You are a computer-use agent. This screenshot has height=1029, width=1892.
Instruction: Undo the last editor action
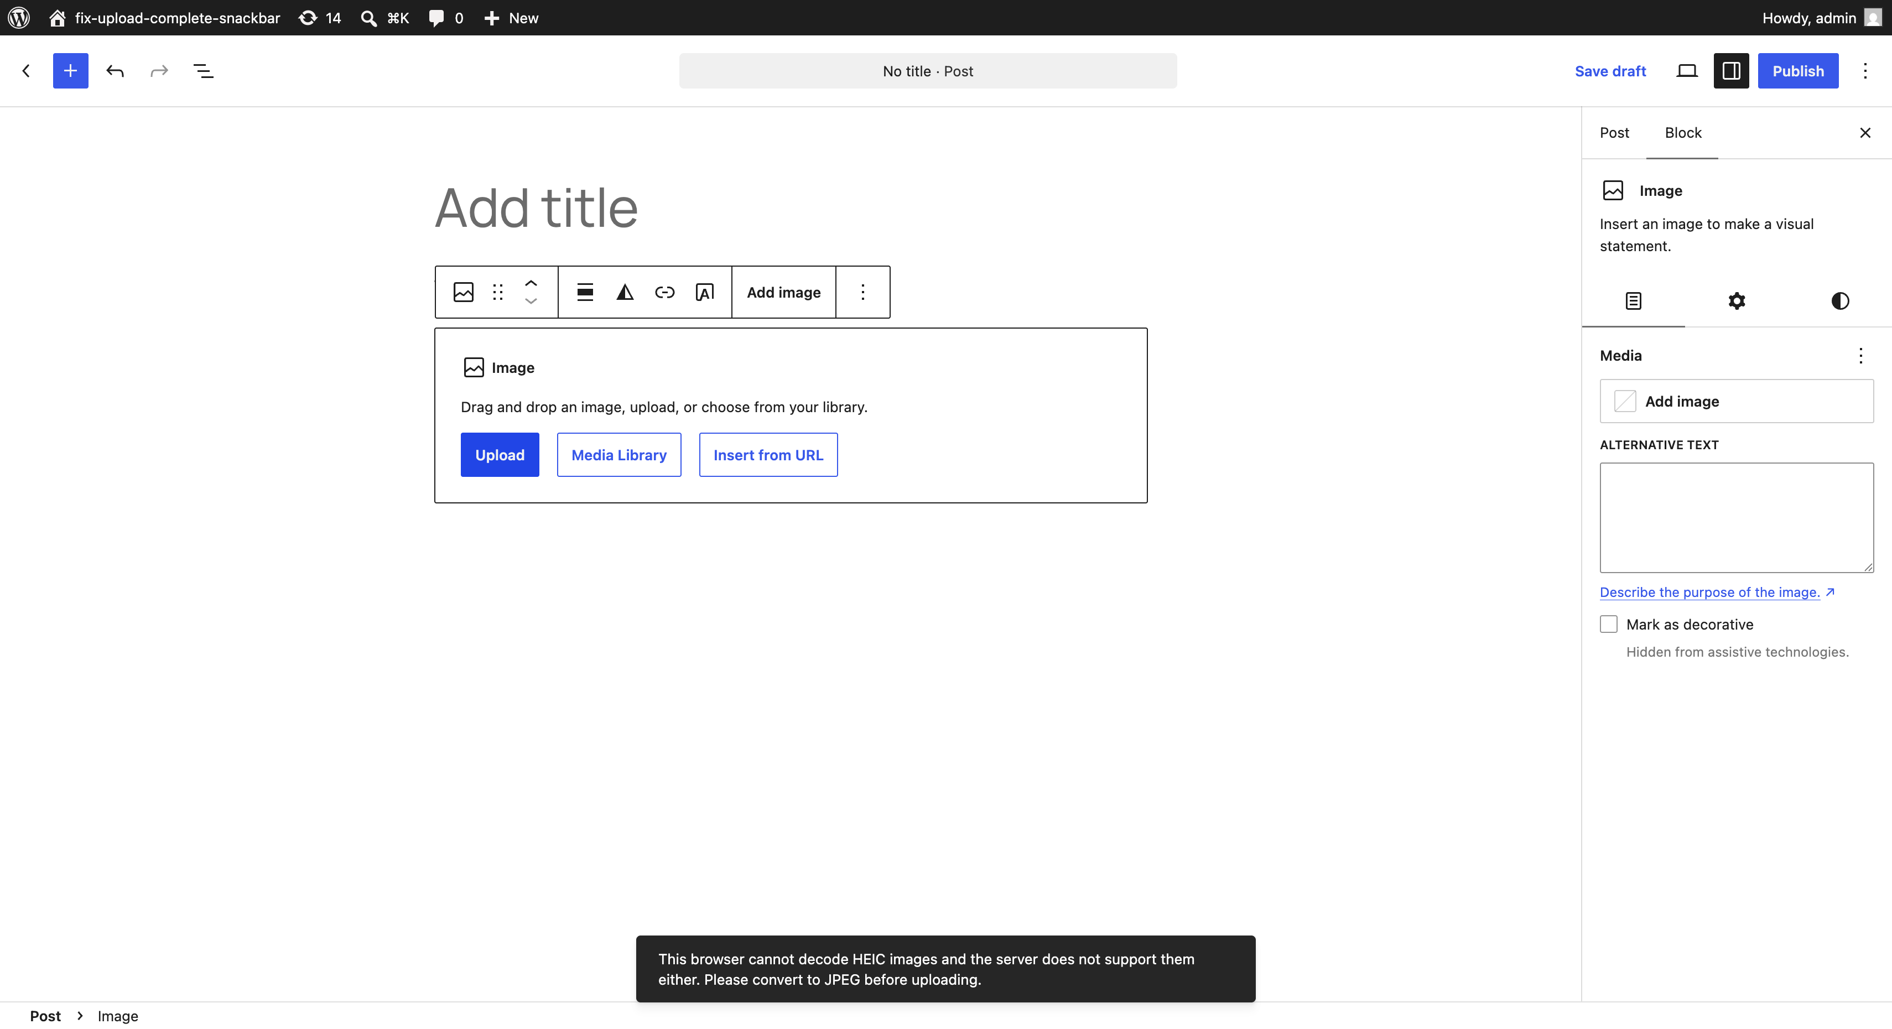[x=115, y=70]
